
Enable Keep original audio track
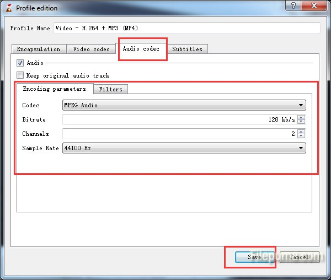(x=20, y=75)
